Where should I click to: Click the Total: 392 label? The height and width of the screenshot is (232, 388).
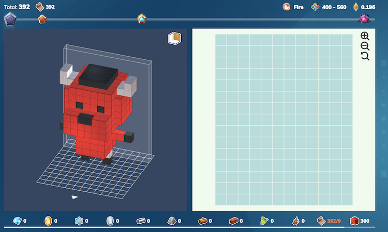[17, 7]
